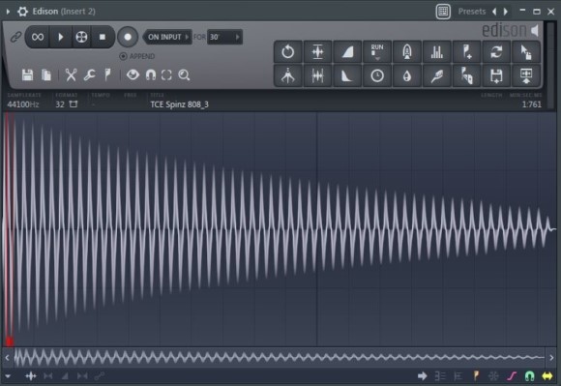Image resolution: width=561 pixels, height=386 pixels.
Task: Apply fade in with rising ramp button
Action: (347, 52)
